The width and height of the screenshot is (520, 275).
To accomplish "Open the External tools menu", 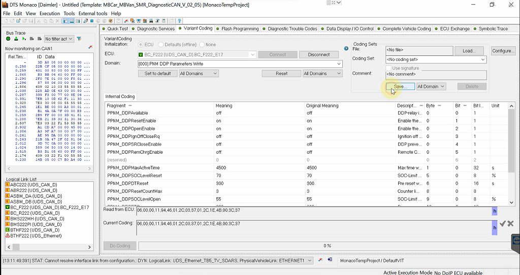I will (92, 13).
